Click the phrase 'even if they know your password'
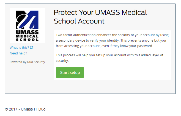 click(127, 46)
